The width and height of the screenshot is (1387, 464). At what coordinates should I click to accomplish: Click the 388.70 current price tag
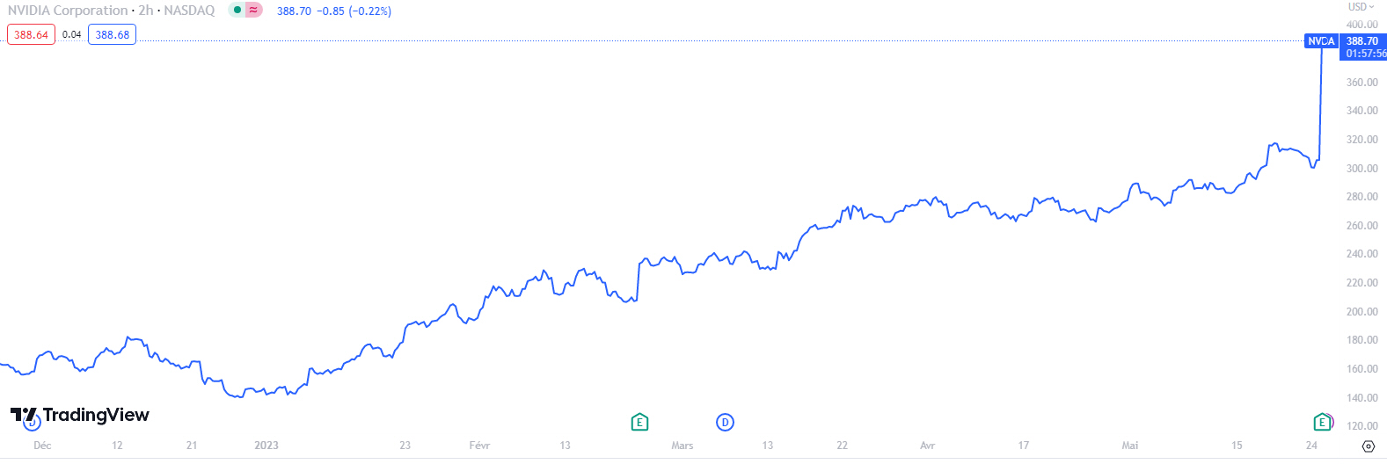coord(1362,41)
